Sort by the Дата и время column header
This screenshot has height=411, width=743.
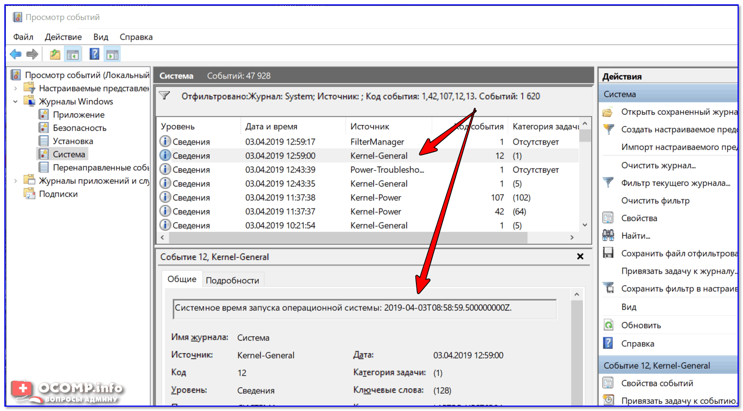tap(293, 126)
